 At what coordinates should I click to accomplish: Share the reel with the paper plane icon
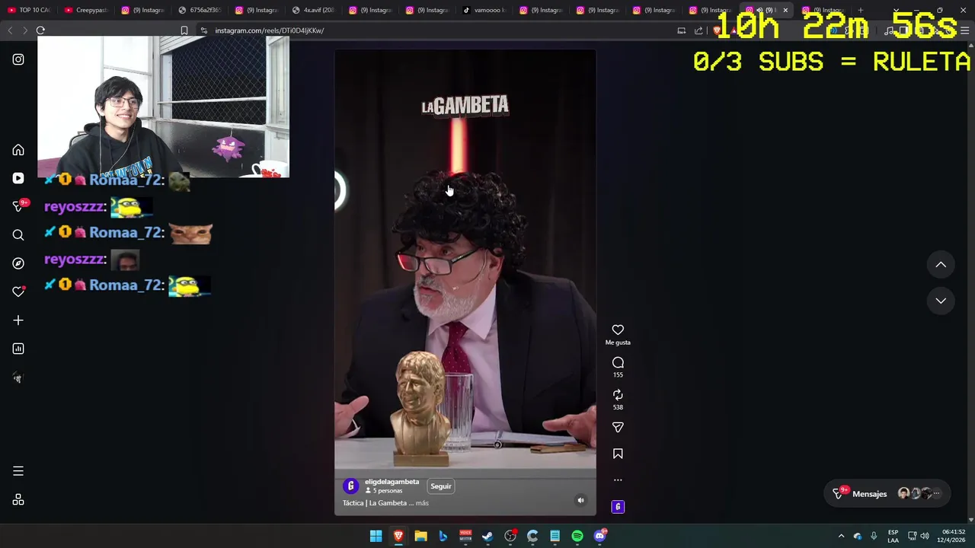pos(618,428)
